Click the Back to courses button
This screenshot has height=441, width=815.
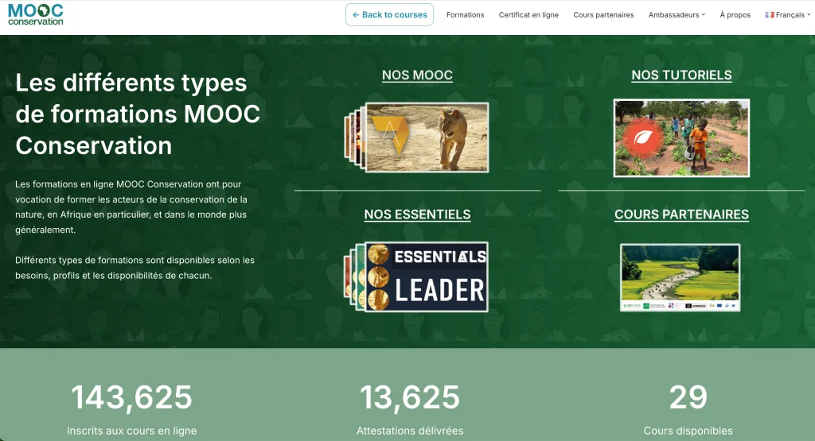[389, 15]
